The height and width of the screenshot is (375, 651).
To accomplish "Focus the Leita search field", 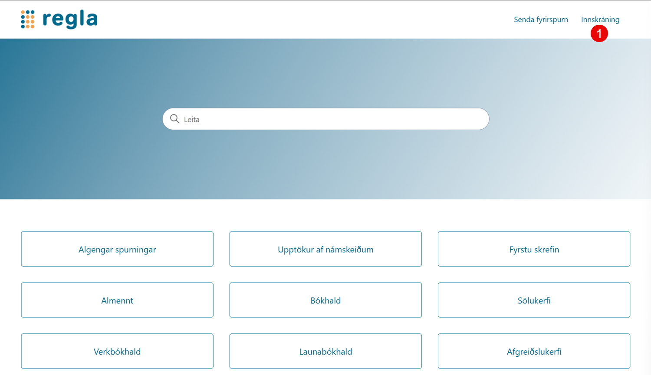I will (325, 119).
